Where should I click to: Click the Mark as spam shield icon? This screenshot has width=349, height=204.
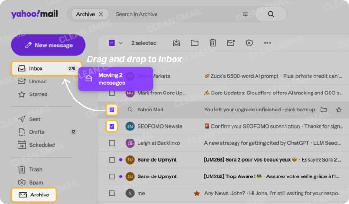(x=249, y=43)
